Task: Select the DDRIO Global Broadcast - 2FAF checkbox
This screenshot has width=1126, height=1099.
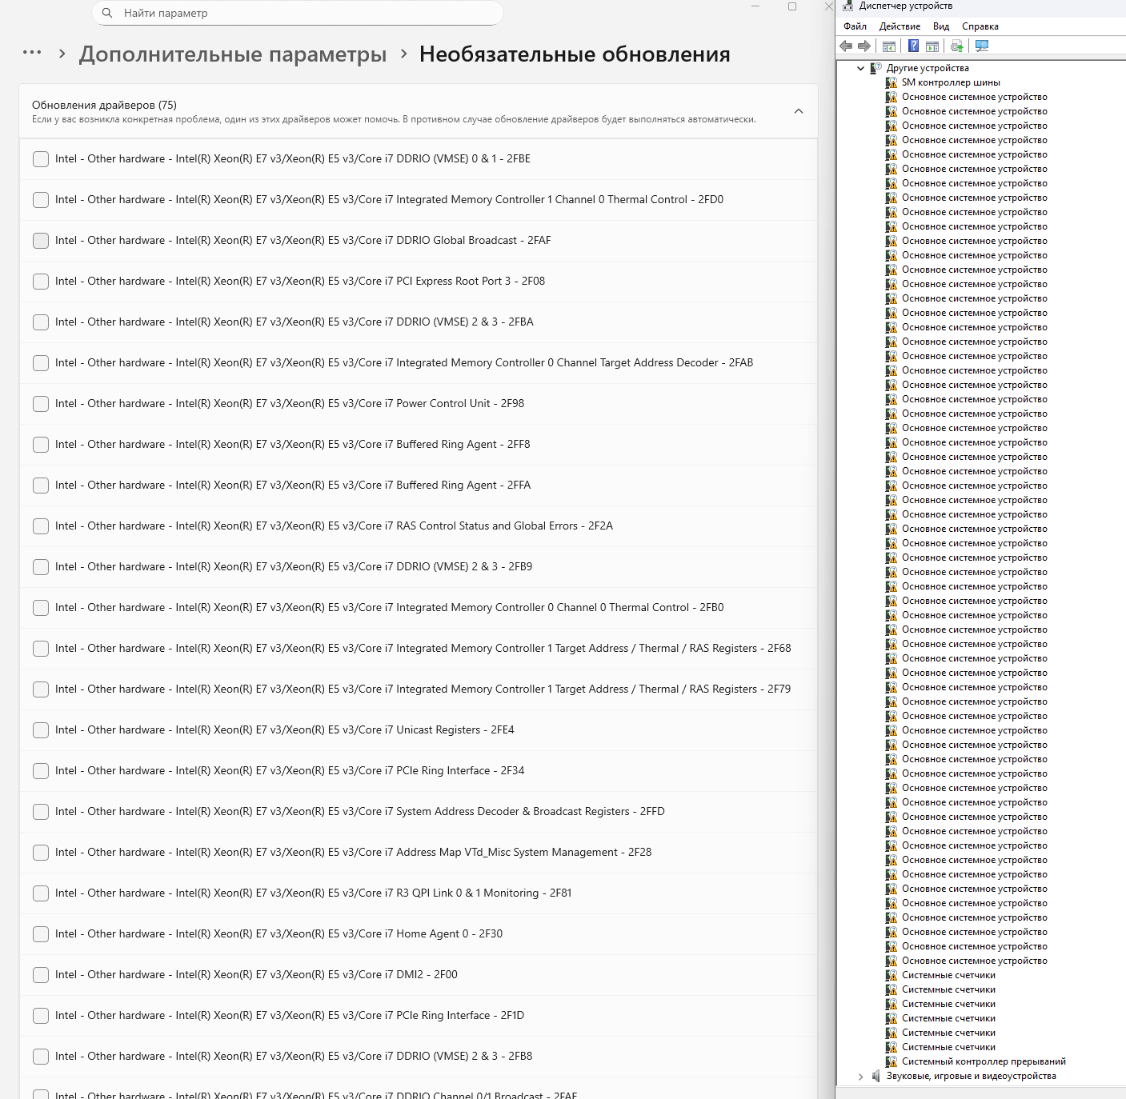Action: coord(41,241)
